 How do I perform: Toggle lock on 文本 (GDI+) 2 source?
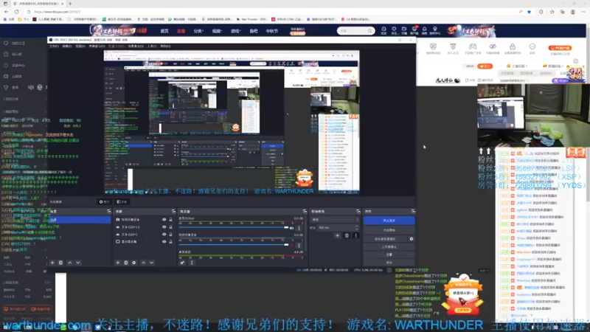tap(170, 227)
